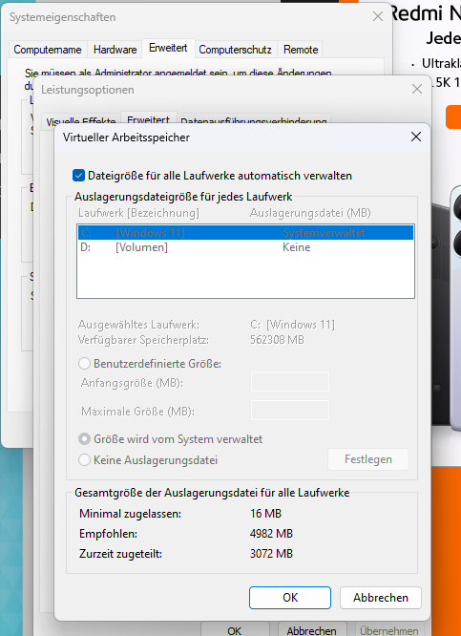Click into the Maximale Größe (MB) field

pyautogui.click(x=290, y=410)
